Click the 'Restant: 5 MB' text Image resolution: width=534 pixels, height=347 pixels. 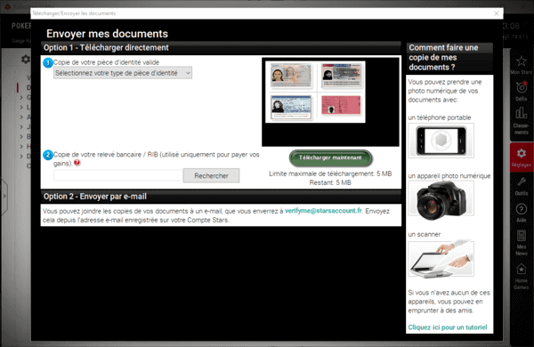(x=330, y=182)
